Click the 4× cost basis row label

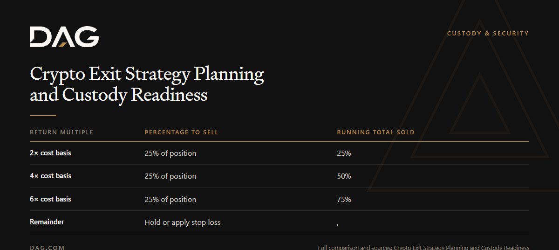(x=50, y=176)
